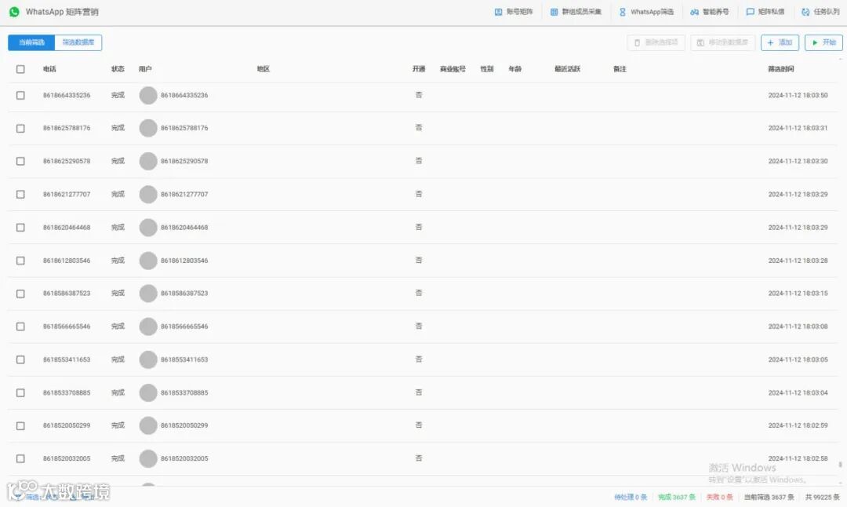Click the green WhatsApp logo icon
The image size is (847, 507).
[x=15, y=11]
